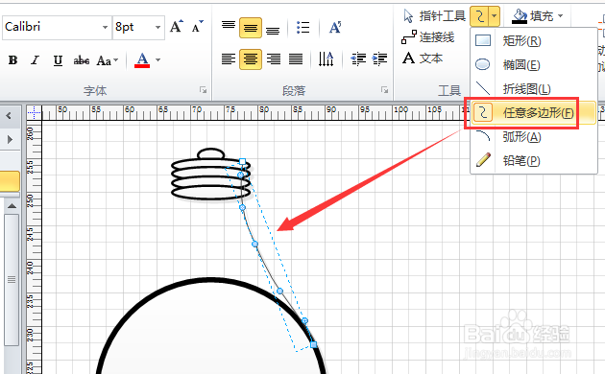Justify paragraph text
605x374 pixels.
coord(296,58)
